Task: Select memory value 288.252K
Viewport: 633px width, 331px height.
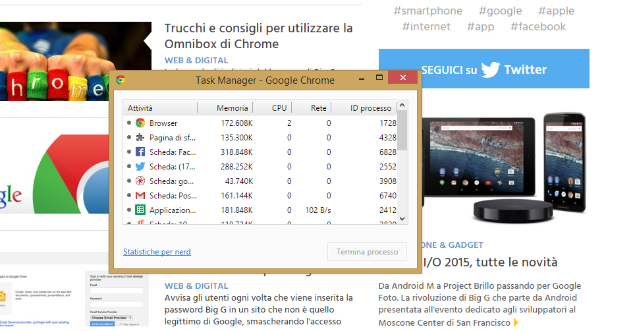Action: (236, 167)
